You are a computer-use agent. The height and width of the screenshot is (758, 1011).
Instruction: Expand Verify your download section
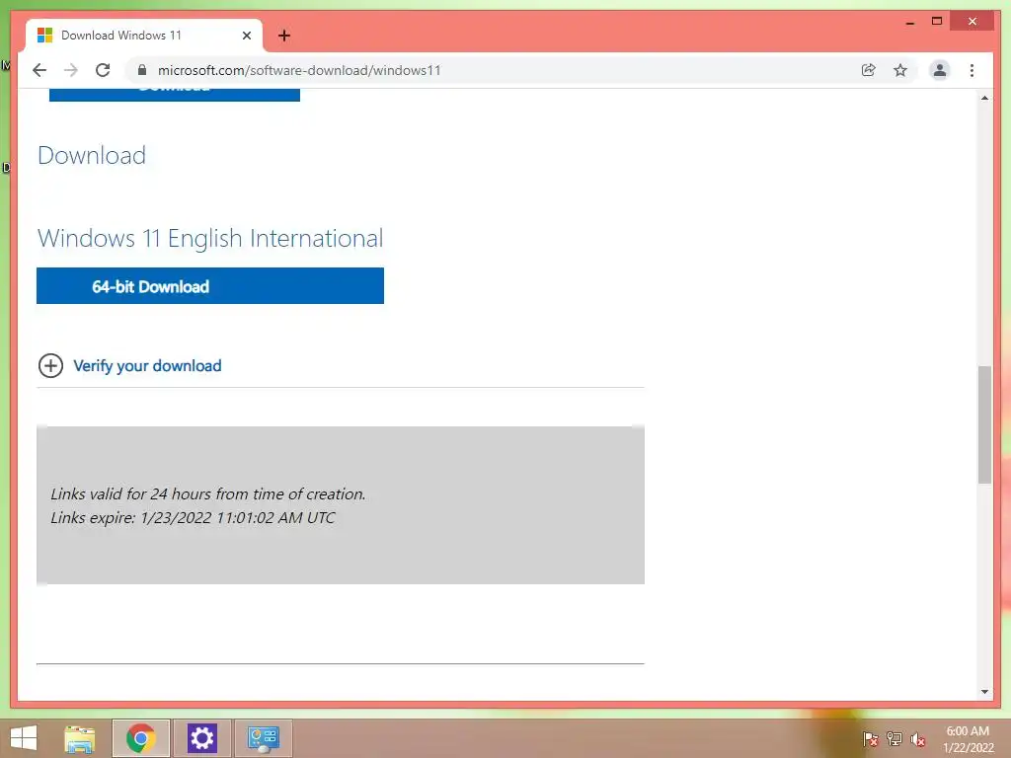50,365
